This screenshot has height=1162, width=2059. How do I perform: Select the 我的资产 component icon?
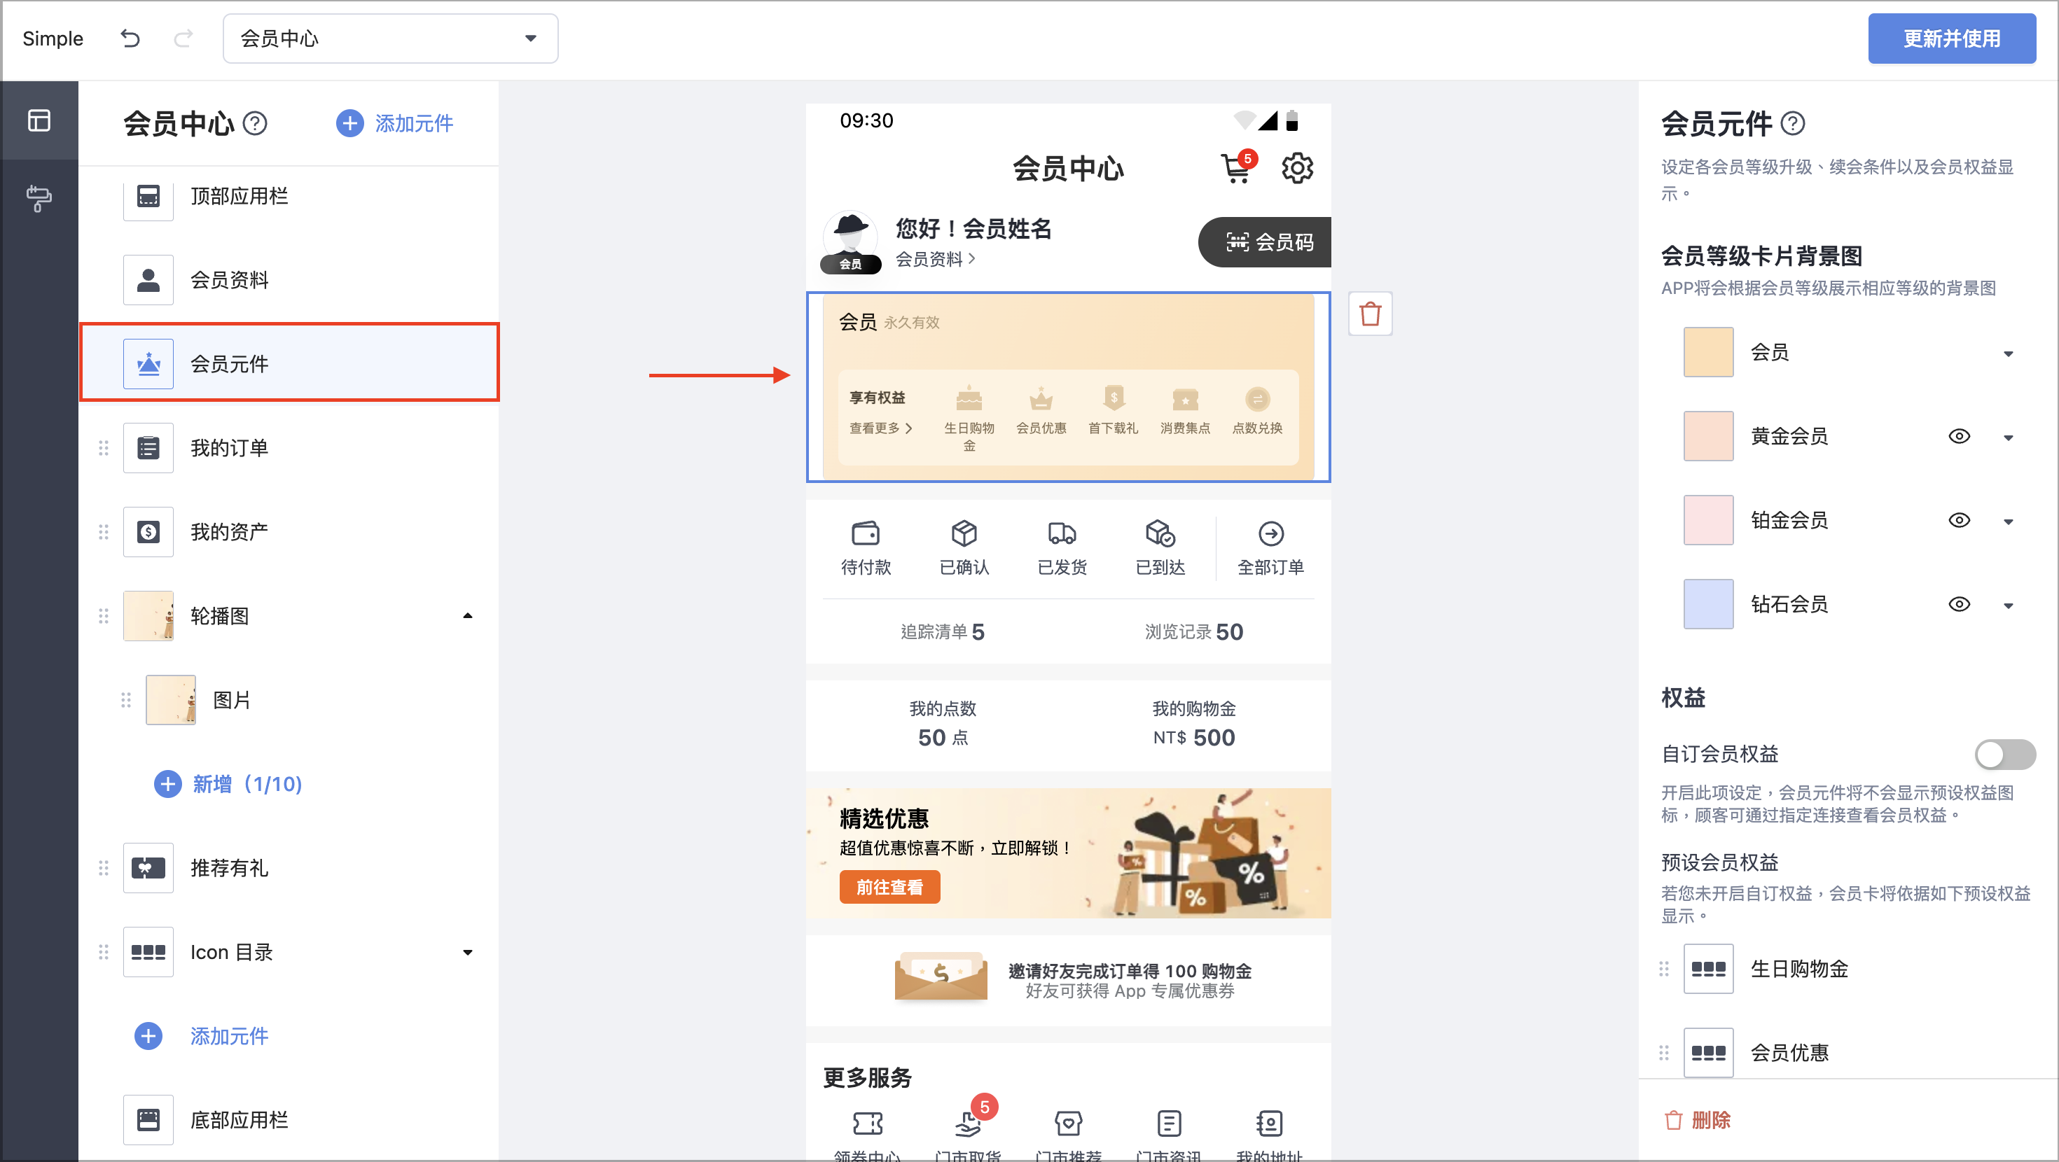(x=148, y=532)
